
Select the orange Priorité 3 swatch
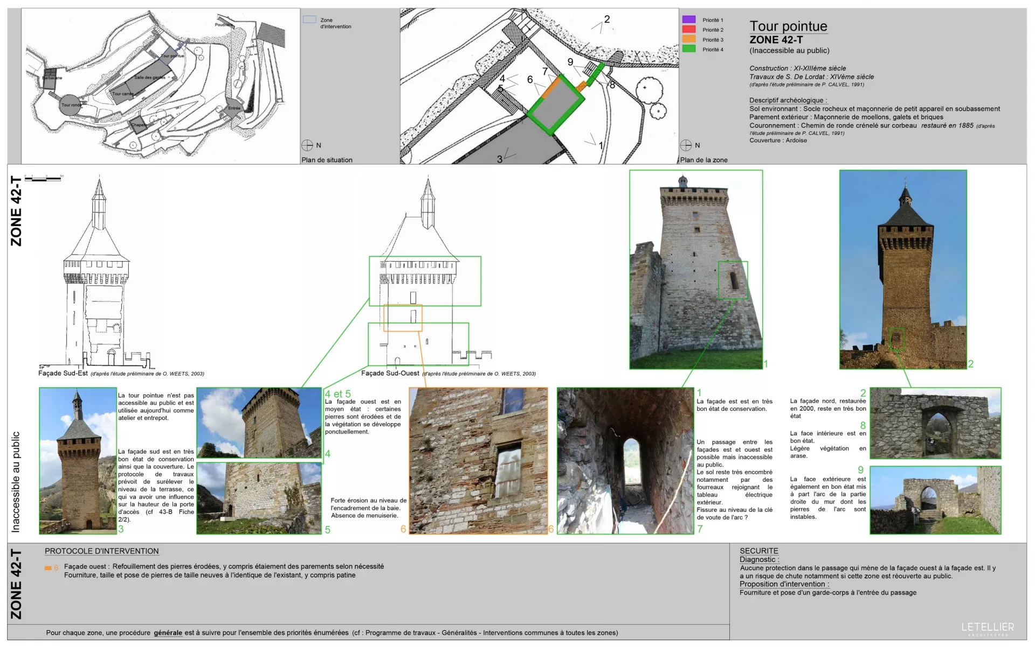click(x=689, y=39)
